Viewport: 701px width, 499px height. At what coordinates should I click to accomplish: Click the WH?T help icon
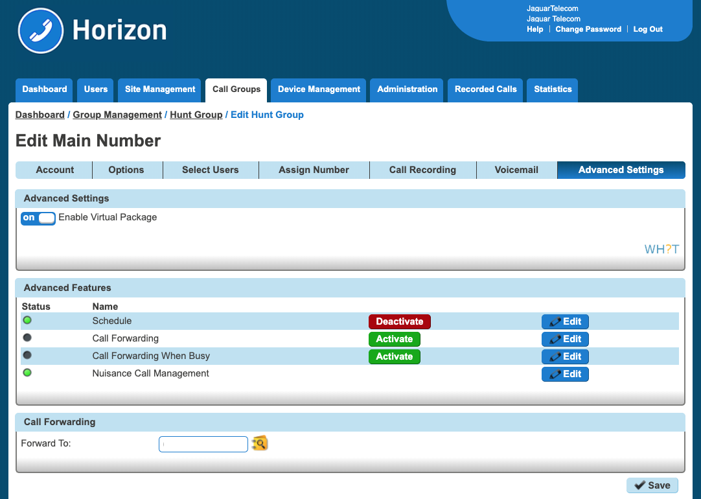click(661, 250)
